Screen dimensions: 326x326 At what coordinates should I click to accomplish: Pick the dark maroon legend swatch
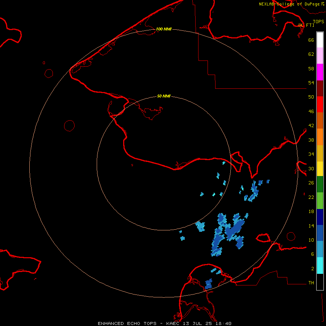[x=320, y=88]
